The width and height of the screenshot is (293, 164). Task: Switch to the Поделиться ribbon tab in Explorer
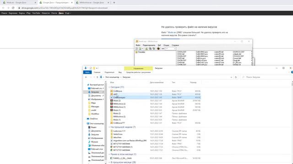coord(109,72)
